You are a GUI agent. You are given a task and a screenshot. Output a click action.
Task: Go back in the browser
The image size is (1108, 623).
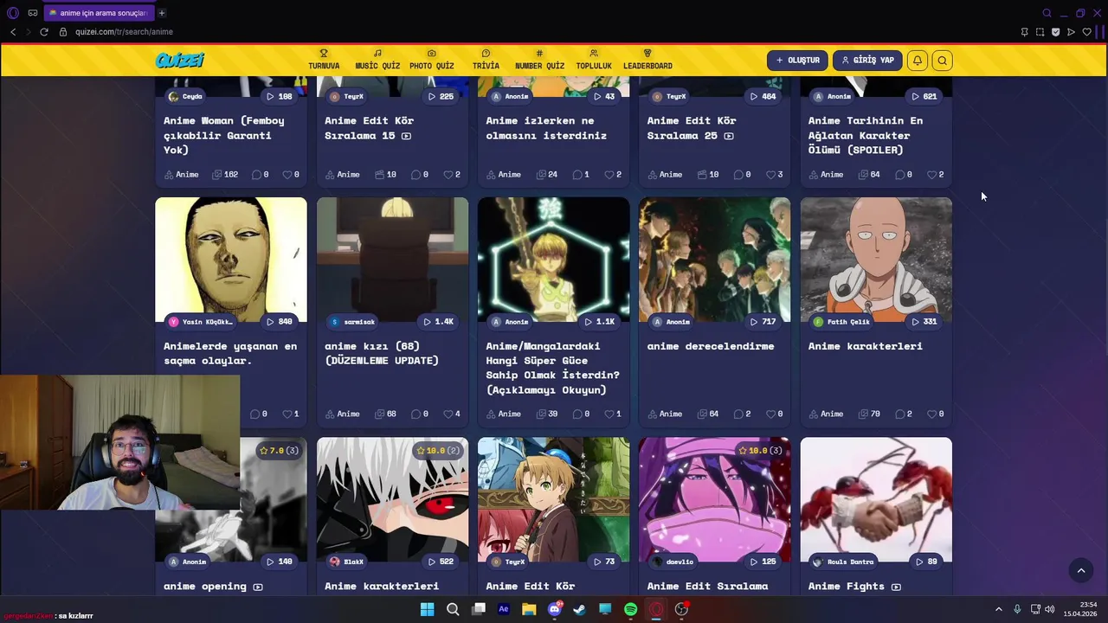click(x=13, y=32)
